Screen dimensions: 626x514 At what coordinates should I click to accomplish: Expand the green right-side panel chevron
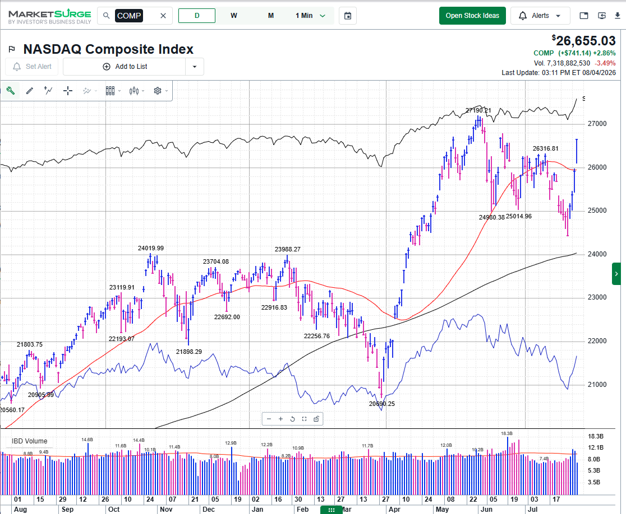pos(616,274)
